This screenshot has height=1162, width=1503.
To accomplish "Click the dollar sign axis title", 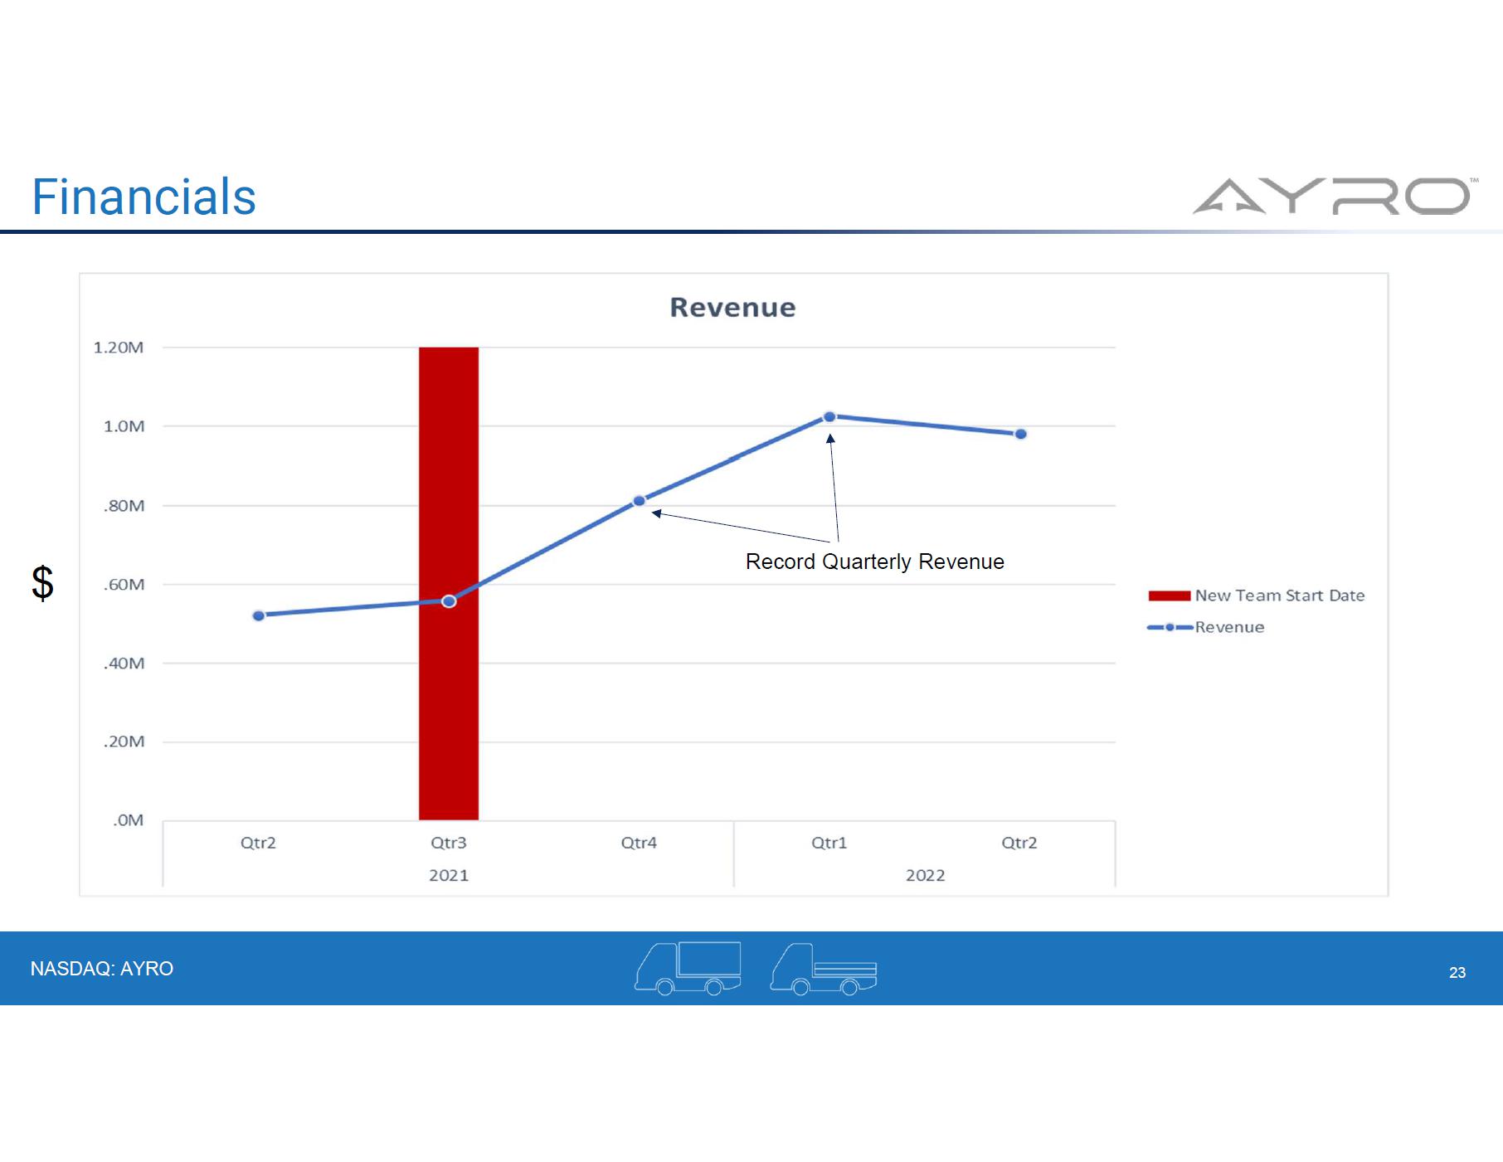I will (x=42, y=583).
